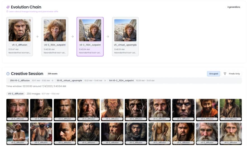
Task: Click the V5-2_diffusion group header tag
Action: pos(16,94)
